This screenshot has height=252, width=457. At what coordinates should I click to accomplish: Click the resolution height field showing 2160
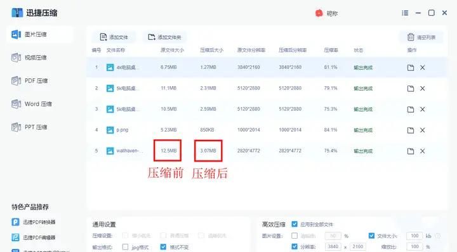click(x=358, y=247)
